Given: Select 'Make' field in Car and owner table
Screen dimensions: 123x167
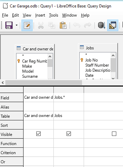Looking at the screenshot, I should [x=27, y=66].
